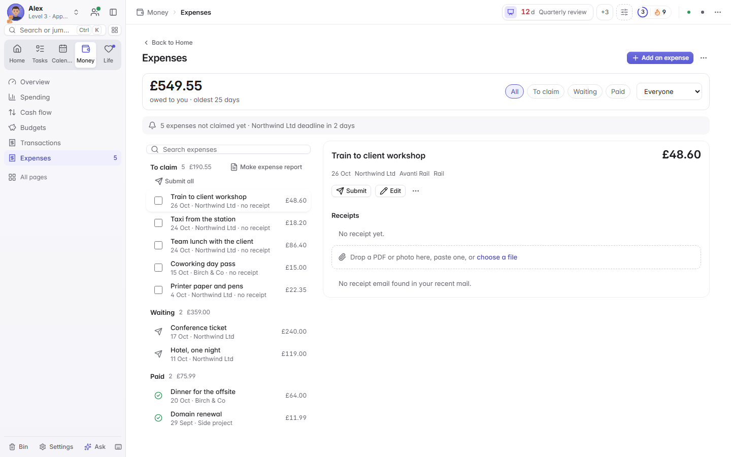The width and height of the screenshot is (731, 457).
Task: Open more options beside Add an expense
Action: pyautogui.click(x=704, y=58)
